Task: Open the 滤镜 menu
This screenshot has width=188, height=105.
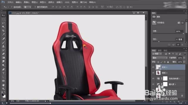Action: coord(59,2)
